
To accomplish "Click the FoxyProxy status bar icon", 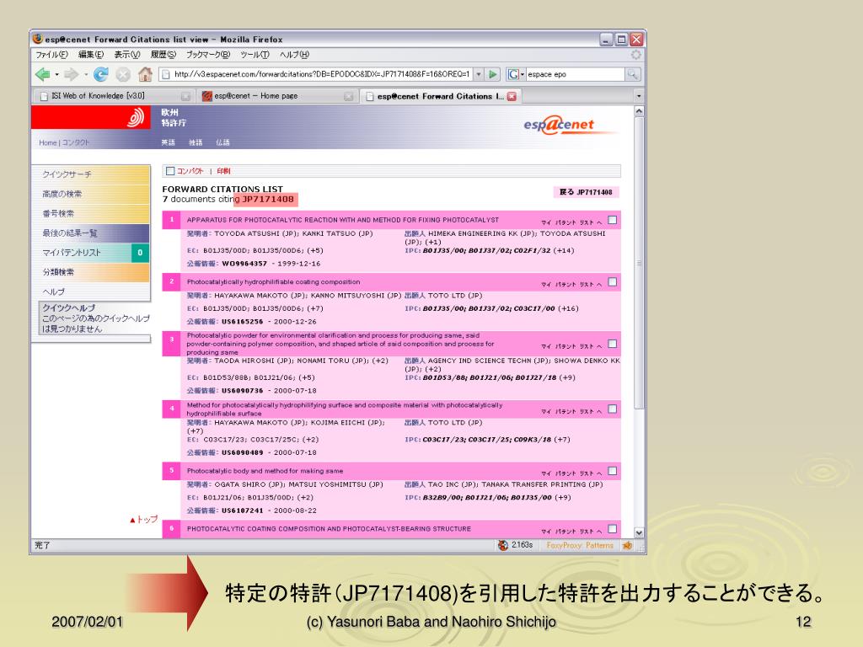I will (x=627, y=545).
